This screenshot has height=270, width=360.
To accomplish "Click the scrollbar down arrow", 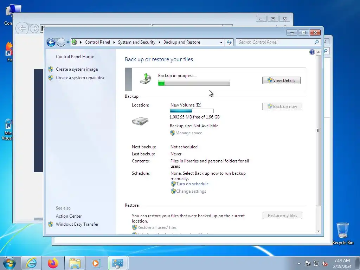I will [319, 231].
